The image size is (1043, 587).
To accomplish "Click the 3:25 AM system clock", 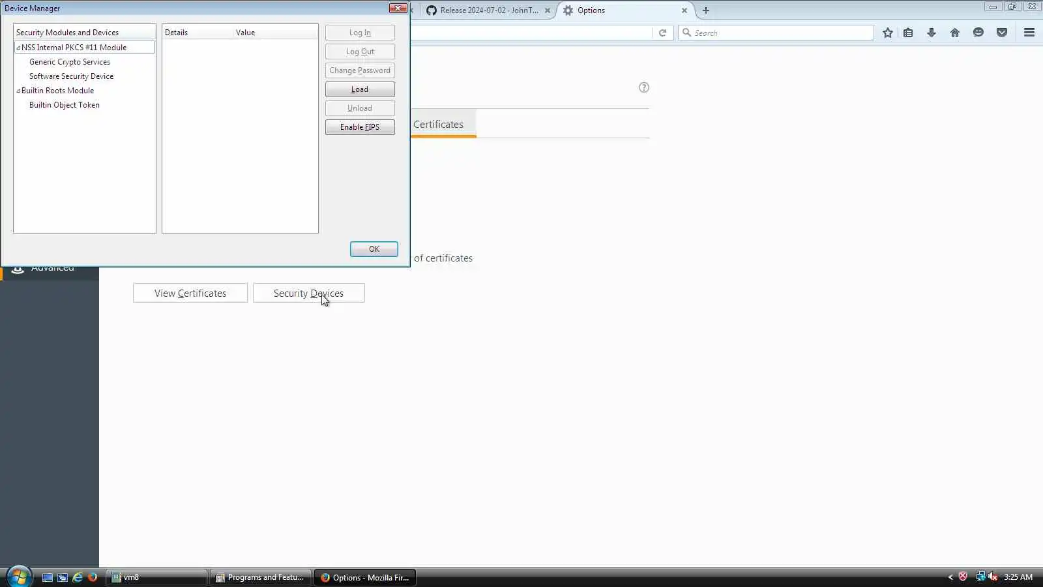I will 1018,577.
